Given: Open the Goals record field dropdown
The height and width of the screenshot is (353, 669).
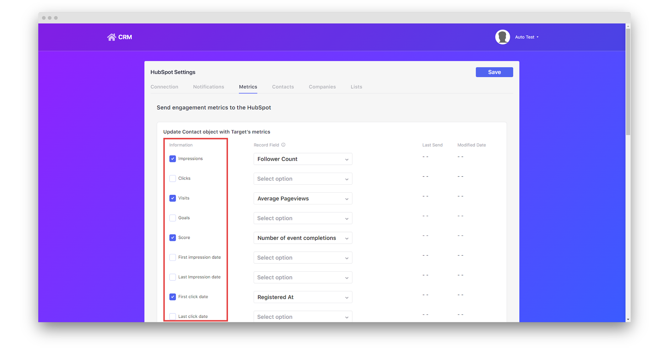Looking at the screenshot, I should (x=302, y=218).
